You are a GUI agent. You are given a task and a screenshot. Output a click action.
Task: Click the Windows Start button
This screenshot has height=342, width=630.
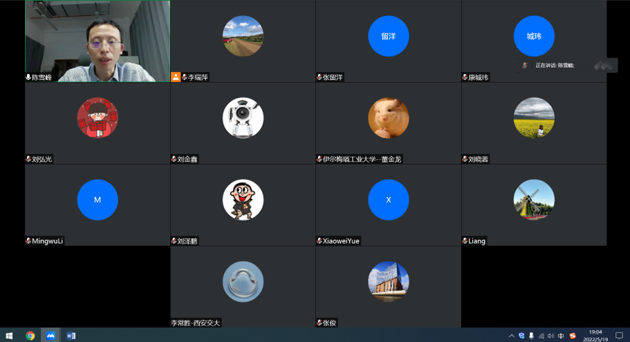(x=9, y=336)
